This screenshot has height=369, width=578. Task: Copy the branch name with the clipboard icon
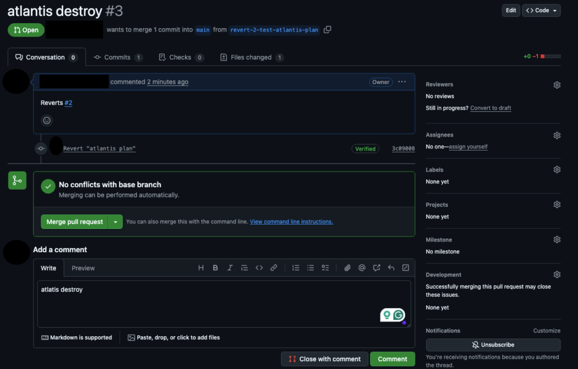tap(327, 29)
